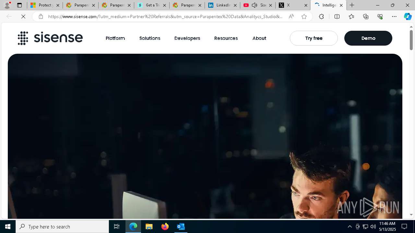Screen dimensions: 415x233
Task: Mute the YouTube tab speaker icon
Action: click(255, 5)
